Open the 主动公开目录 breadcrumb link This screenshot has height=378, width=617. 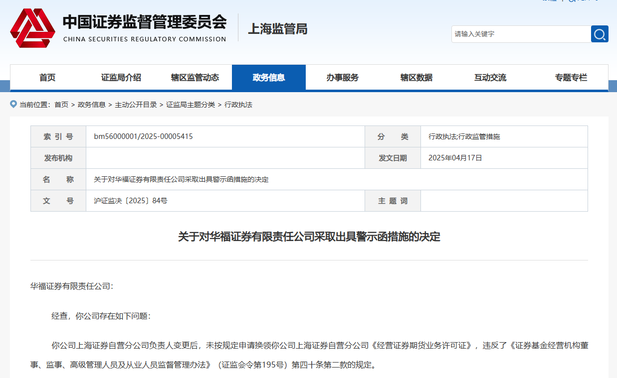[x=136, y=105]
